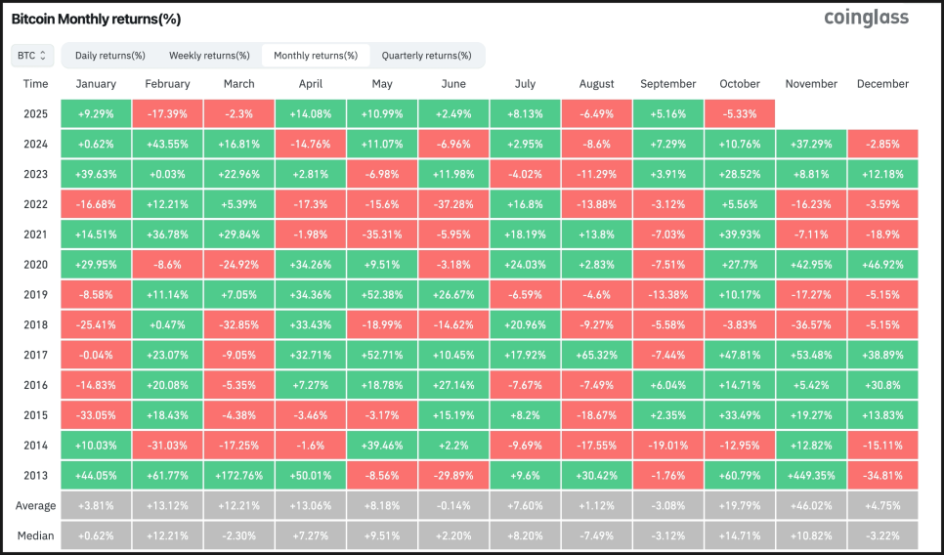Click the October 2025 -5.33% cell
The image size is (944, 555).
click(739, 113)
